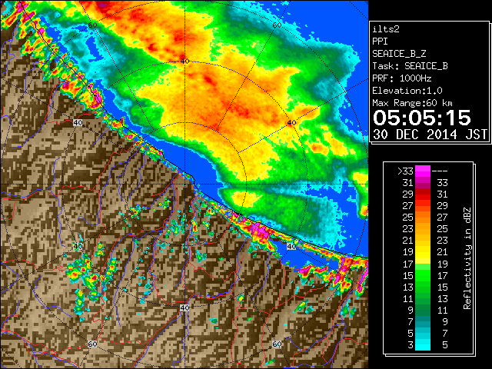
Task: Pick the bright green 15–17 dBZ band
Action: [423, 275]
